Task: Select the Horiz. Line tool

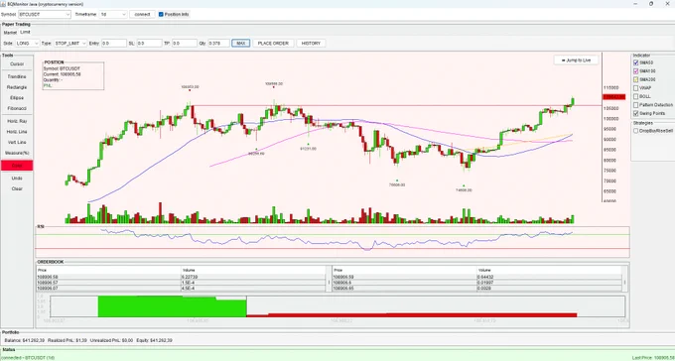Action: click(17, 132)
